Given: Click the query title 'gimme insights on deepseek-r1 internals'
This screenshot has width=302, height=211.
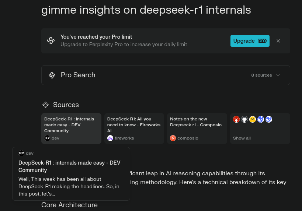Looking at the screenshot, I should (x=146, y=10).
